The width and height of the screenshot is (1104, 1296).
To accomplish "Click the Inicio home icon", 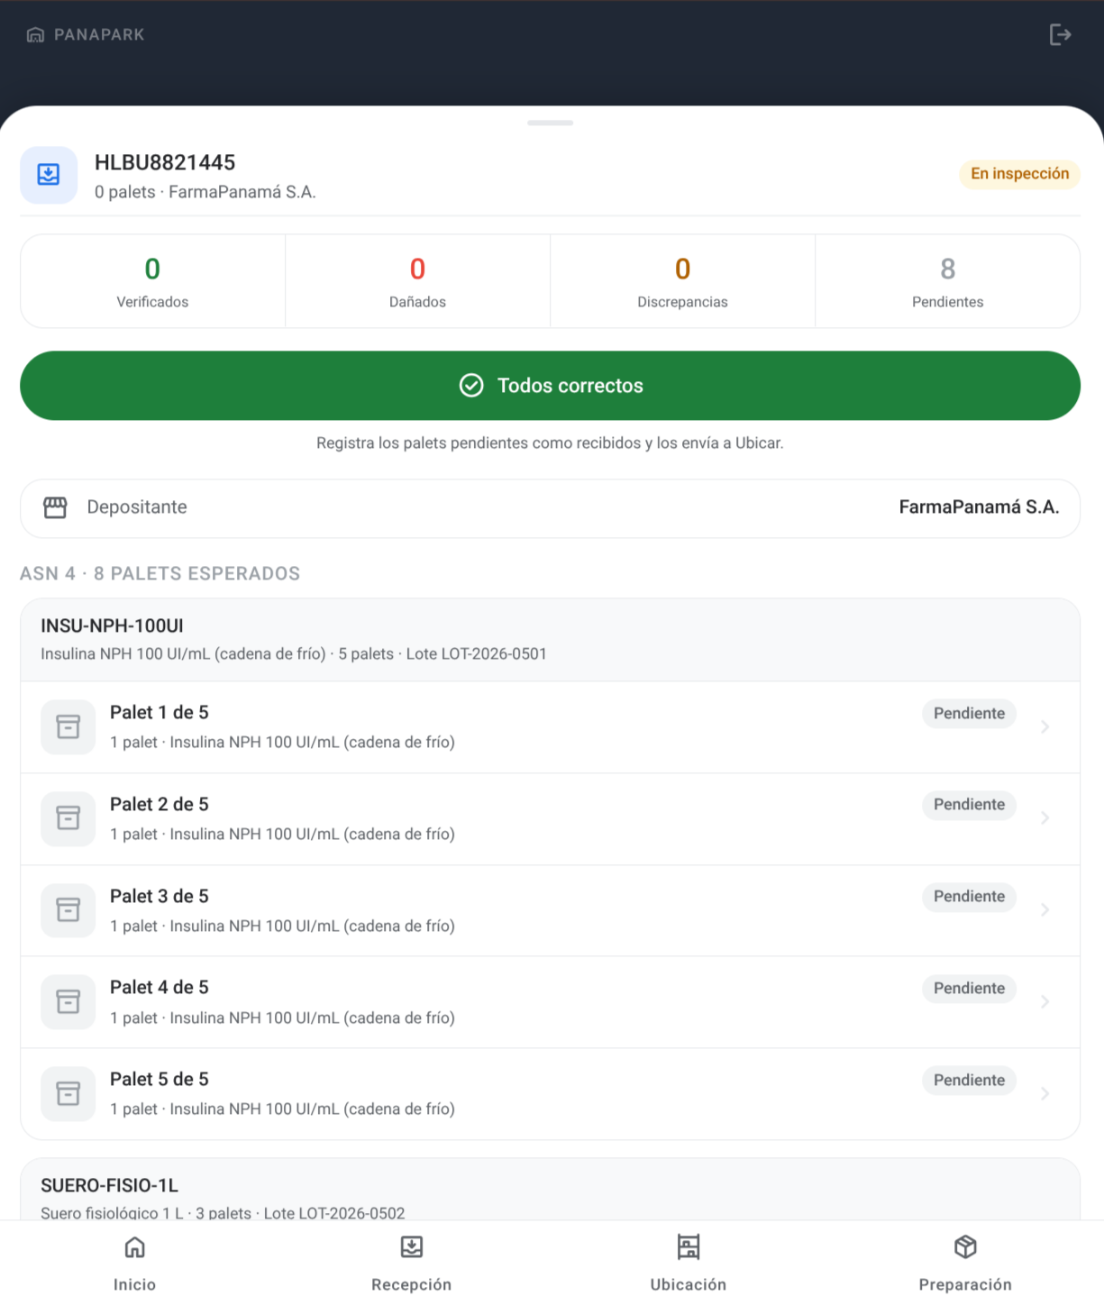I will 134,1247.
